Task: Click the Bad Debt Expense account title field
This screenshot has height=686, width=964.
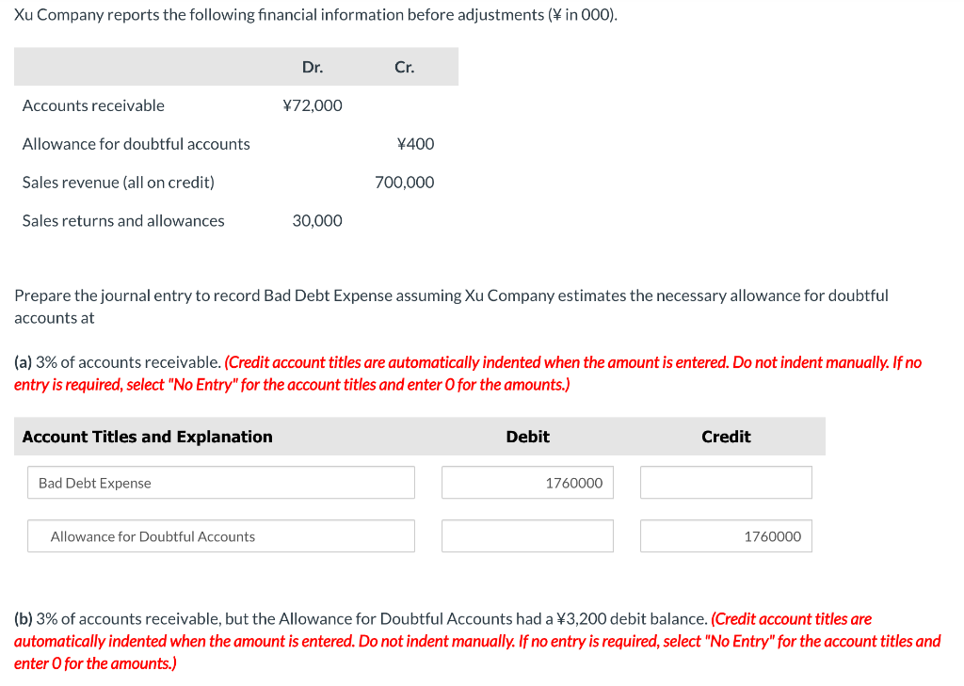Action: coord(220,482)
